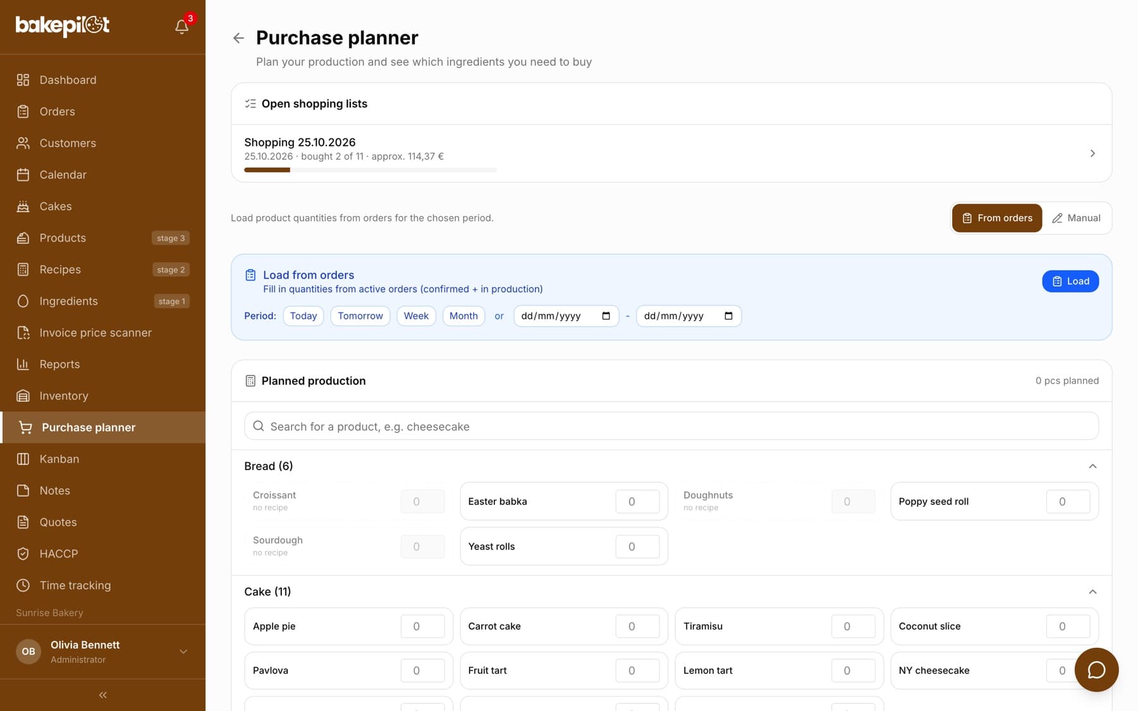Click the blue Load button
Viewport: 1138px width, 711px height.
pyautogui.click(x=1070, y=281)
